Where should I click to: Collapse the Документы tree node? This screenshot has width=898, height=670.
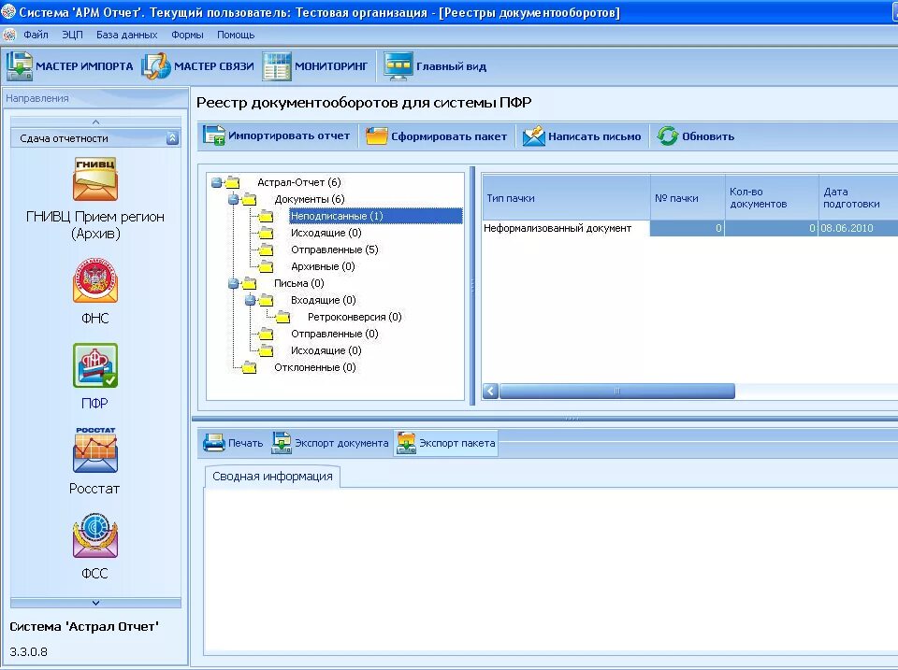point(233,200)
